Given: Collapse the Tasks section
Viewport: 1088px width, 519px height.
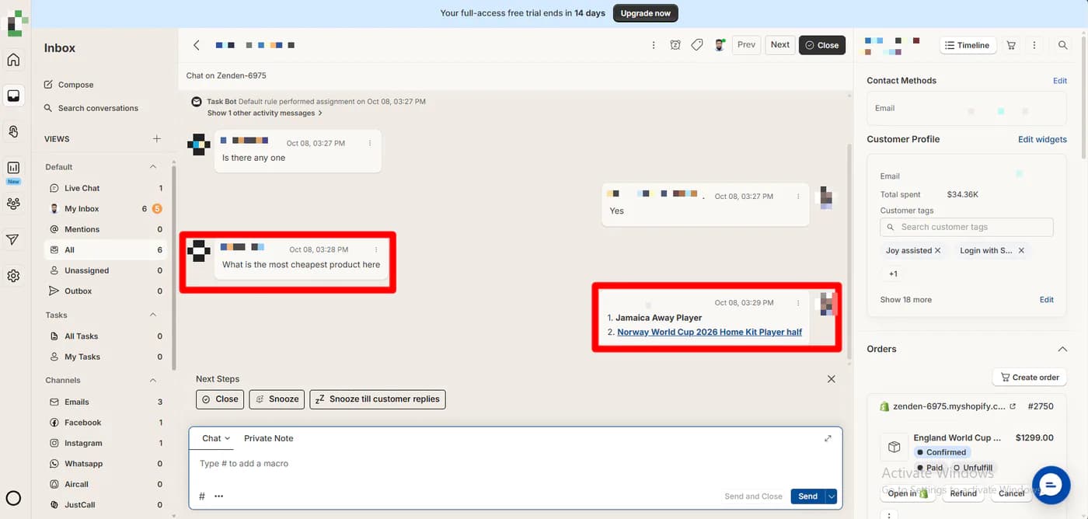Looking at the screenshot, I should [153, 315].
